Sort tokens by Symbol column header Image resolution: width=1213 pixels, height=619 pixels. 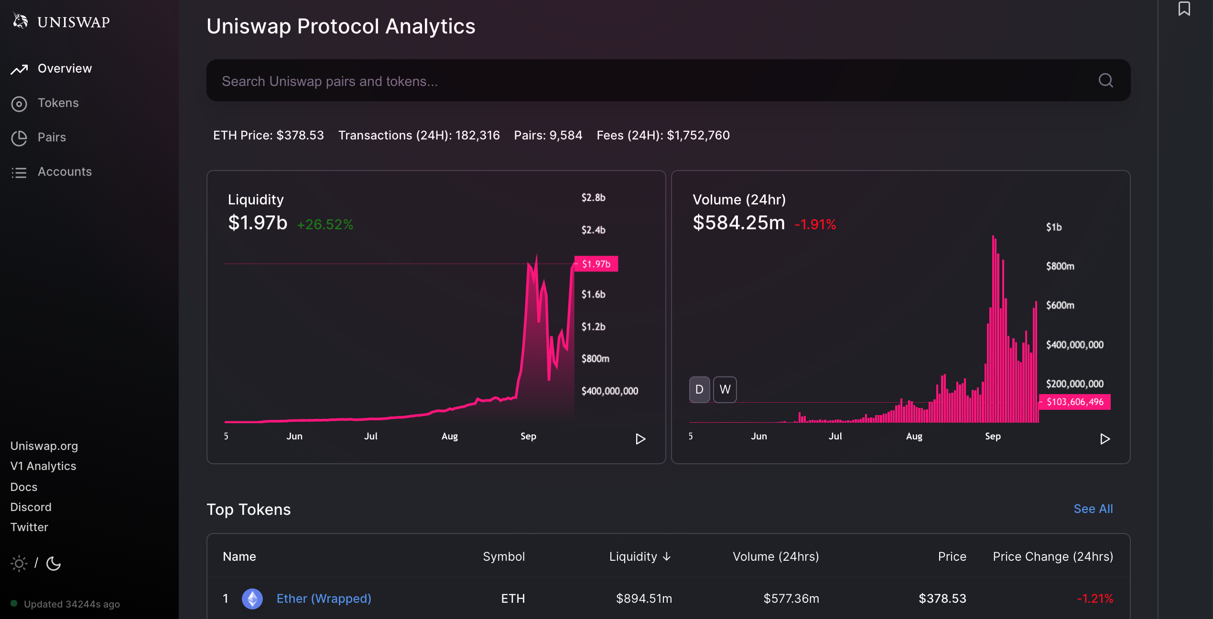click(504, 556)
